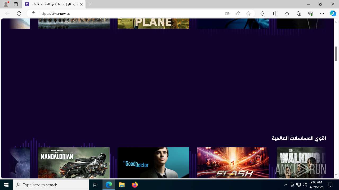Open the Collections icon
Viewport: 339px width, 190px height.
(299, 13)
